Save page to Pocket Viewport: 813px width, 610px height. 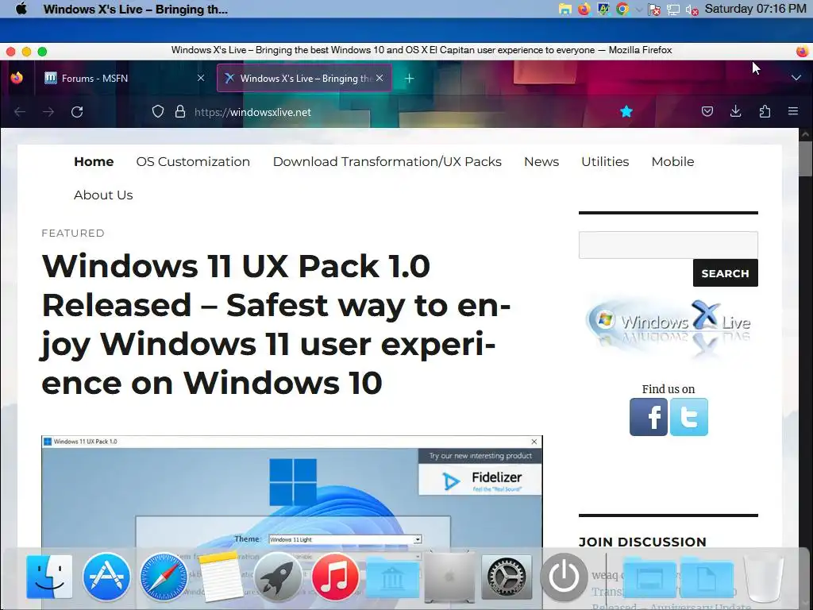(707, 111)
